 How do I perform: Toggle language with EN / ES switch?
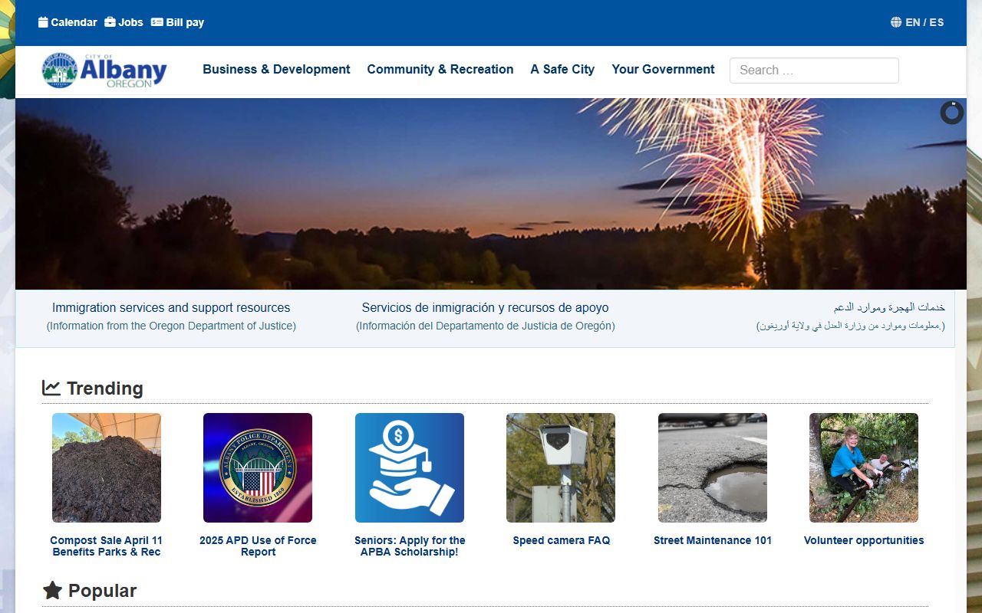[x=924, y=22]
